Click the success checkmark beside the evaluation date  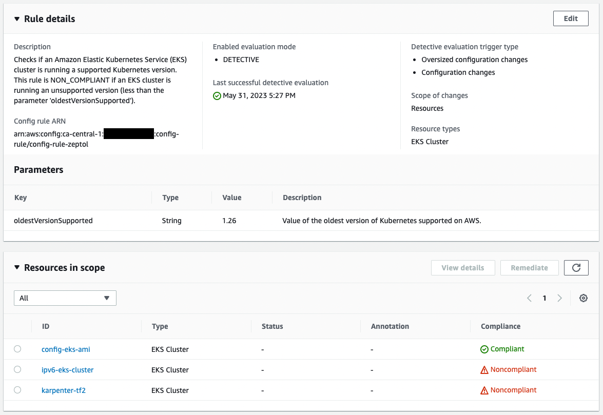(217, 95)
